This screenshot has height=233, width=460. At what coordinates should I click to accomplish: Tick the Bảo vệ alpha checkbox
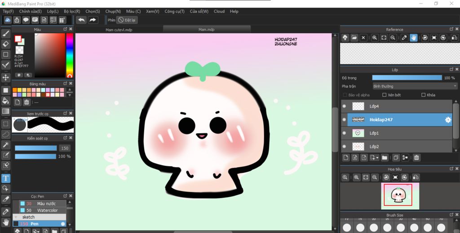click(x=345, y=95)
